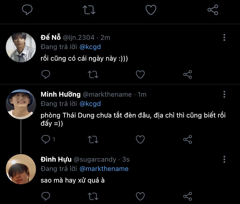The width and height of the screenshot is (240, 204).
Task: Reply to Đình Hựu's tweet
Action: coord(46,196)
